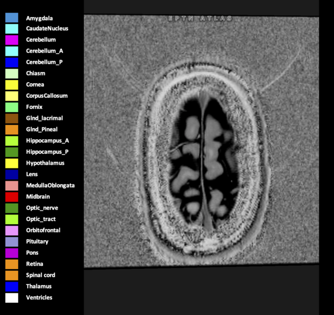The width and height of the screenshot is (334, 315).
Task: Click the Optic_tract label
Action: 41,219
